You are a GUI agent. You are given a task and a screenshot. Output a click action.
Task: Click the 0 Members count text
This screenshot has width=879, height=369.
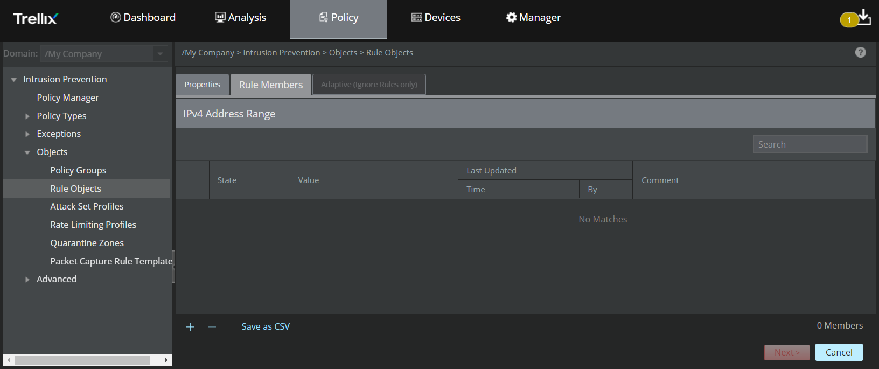[x=840, y=325]
